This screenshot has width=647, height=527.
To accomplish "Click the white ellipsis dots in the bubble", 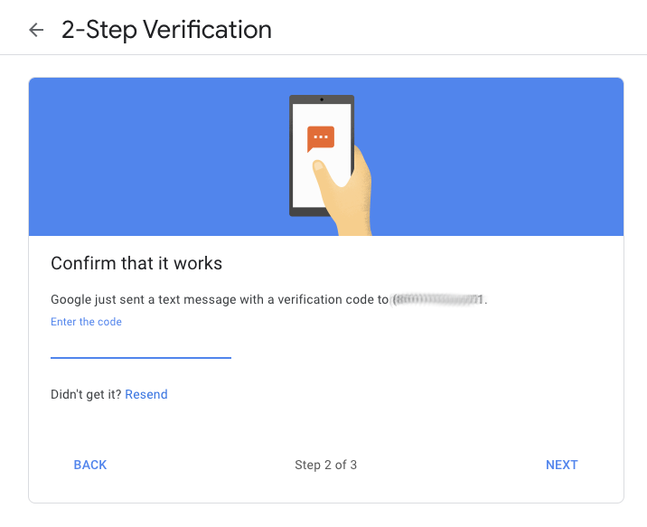I will (321, 136).
